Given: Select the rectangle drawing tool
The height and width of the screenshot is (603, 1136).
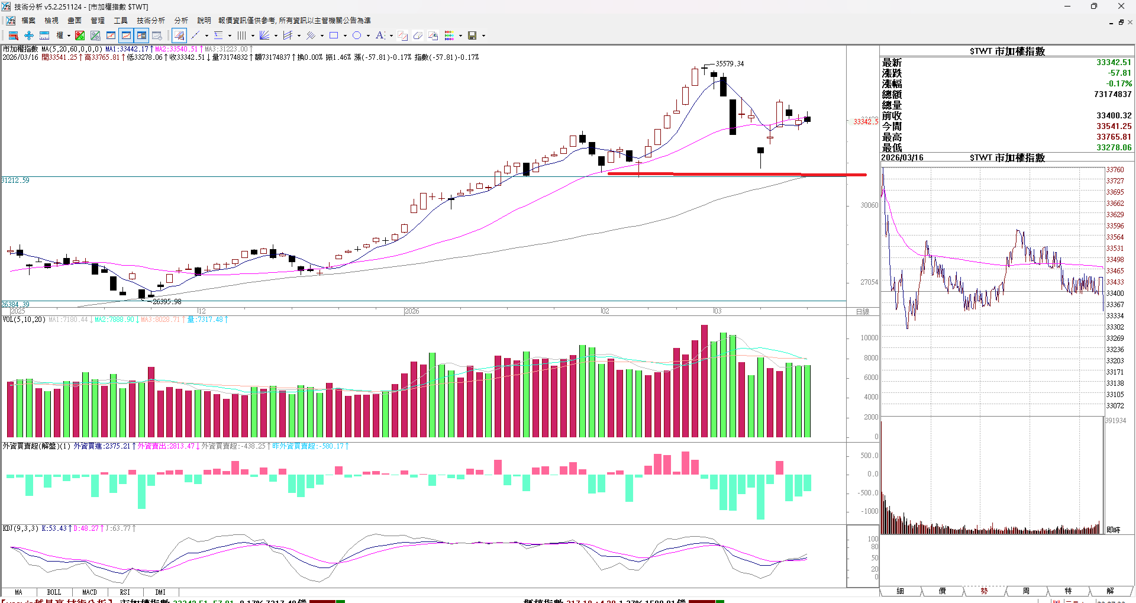Looking at the screenshot, I should tap(334, 36).
